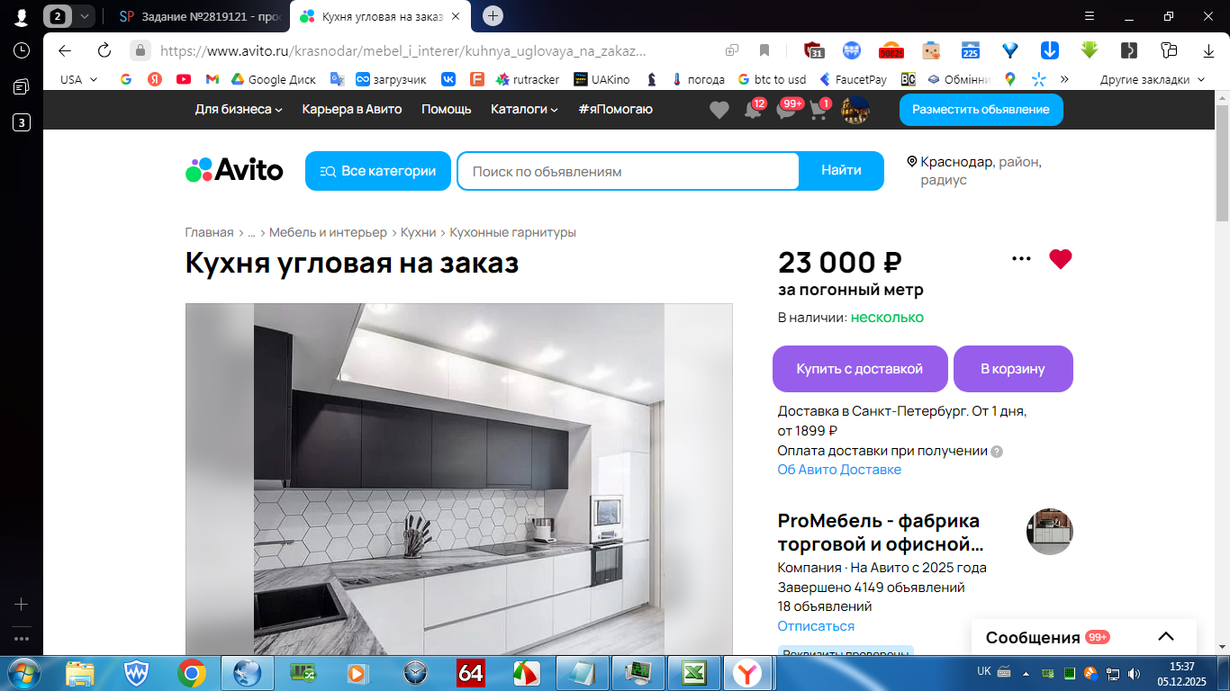Open the Google Maps bookmark icon

1010,79
